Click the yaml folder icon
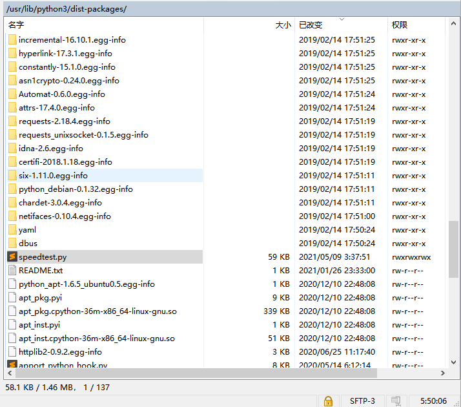The width and height of the screenshot is (461, 407). point(12,230)
